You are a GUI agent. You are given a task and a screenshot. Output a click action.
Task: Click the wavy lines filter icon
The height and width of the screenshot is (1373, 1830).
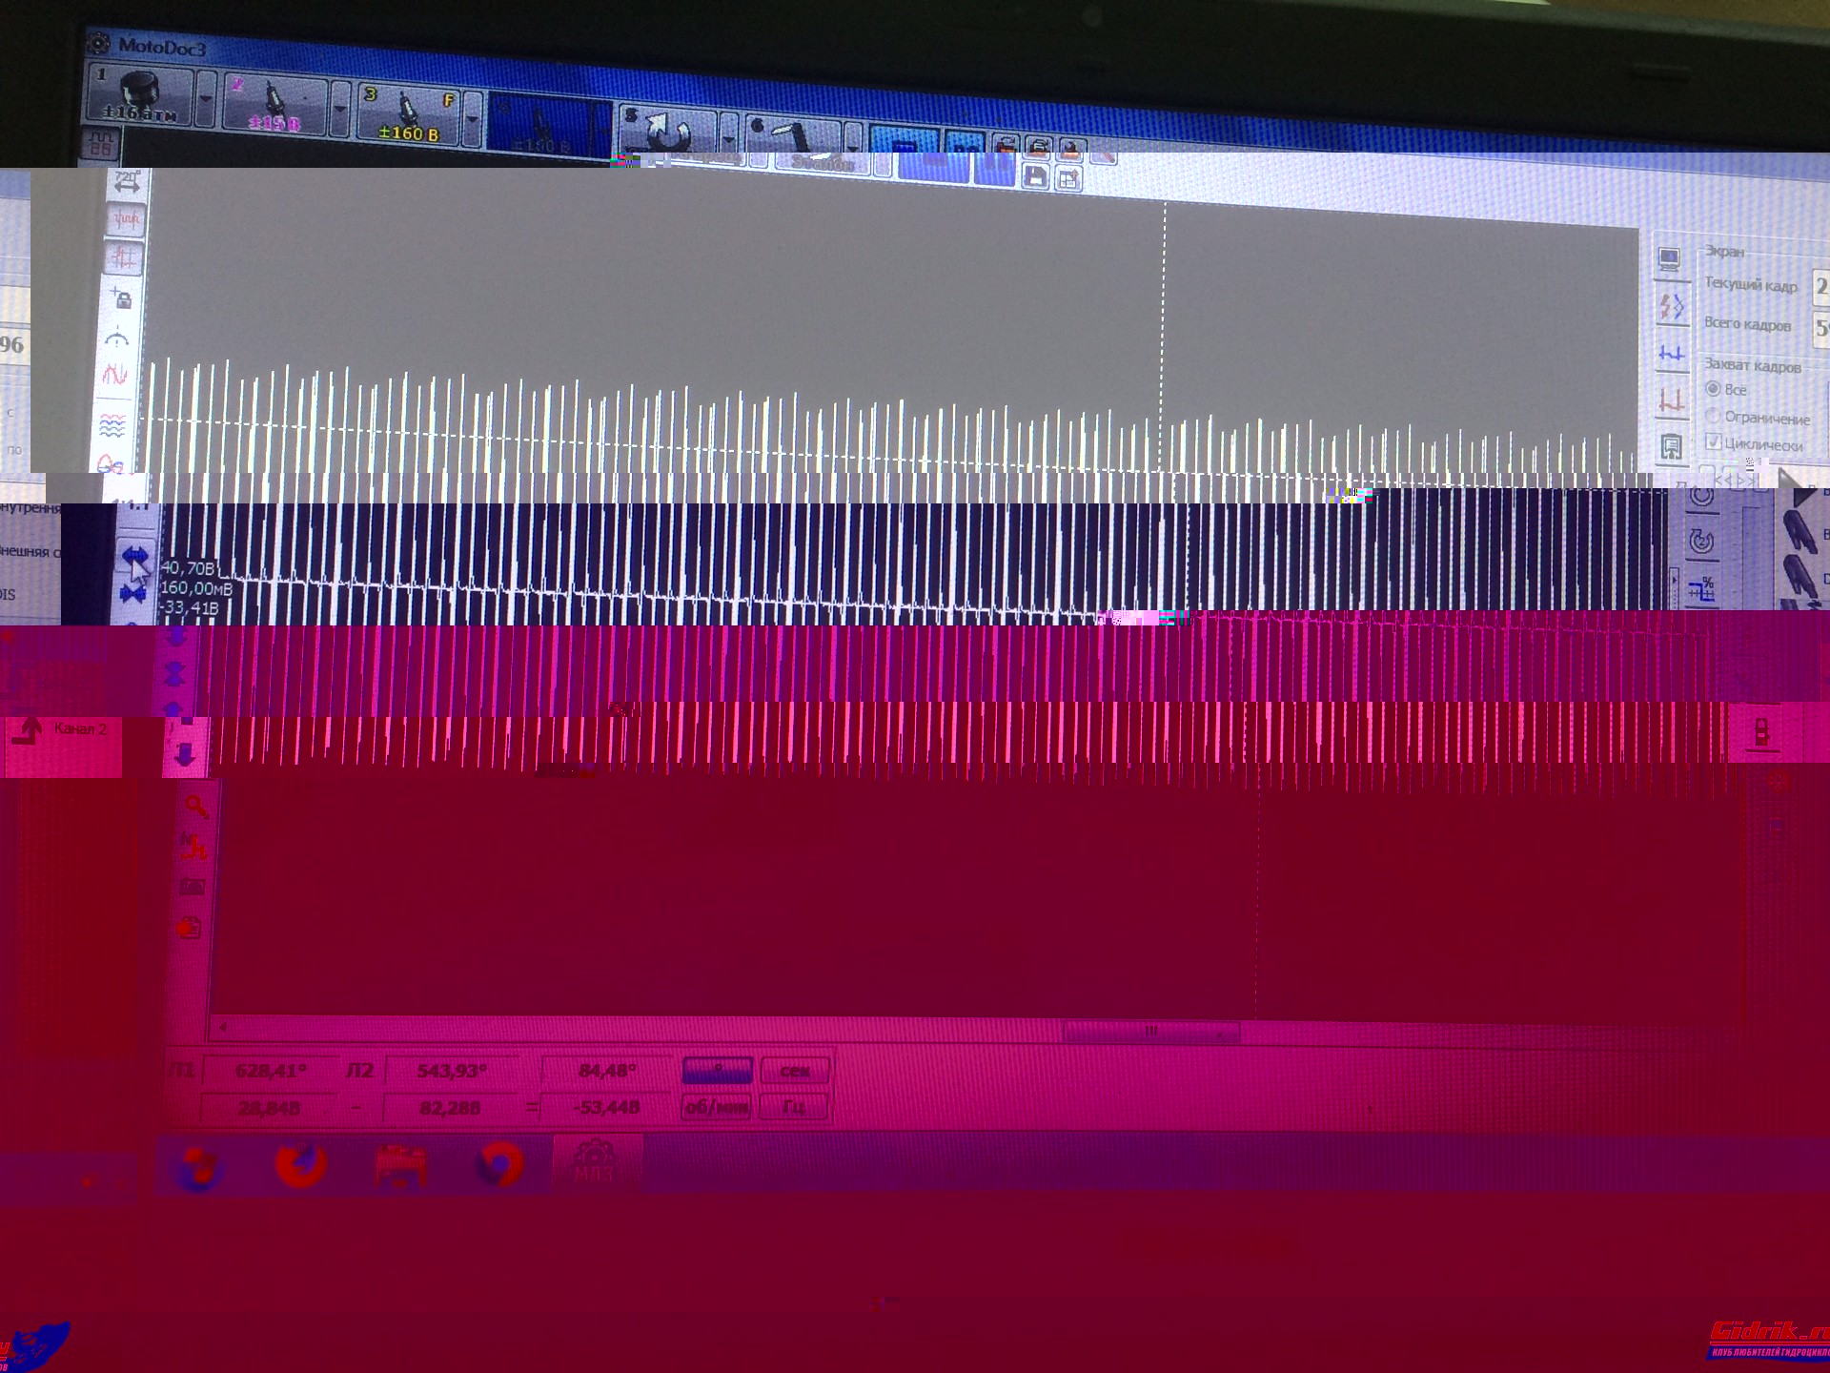click(112, 425)
